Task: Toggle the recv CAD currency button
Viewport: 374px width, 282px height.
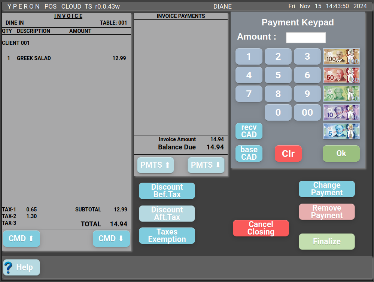Action: pyautogui.click(x=249, y=131)
